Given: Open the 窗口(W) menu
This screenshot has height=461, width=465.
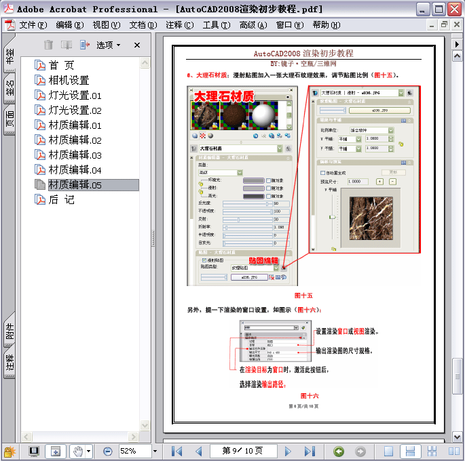Looking at the screenshot, I should (x=290, y=25).
